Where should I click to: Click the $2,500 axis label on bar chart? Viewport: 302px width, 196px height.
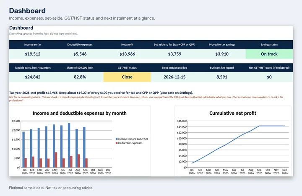coord(16,121)
